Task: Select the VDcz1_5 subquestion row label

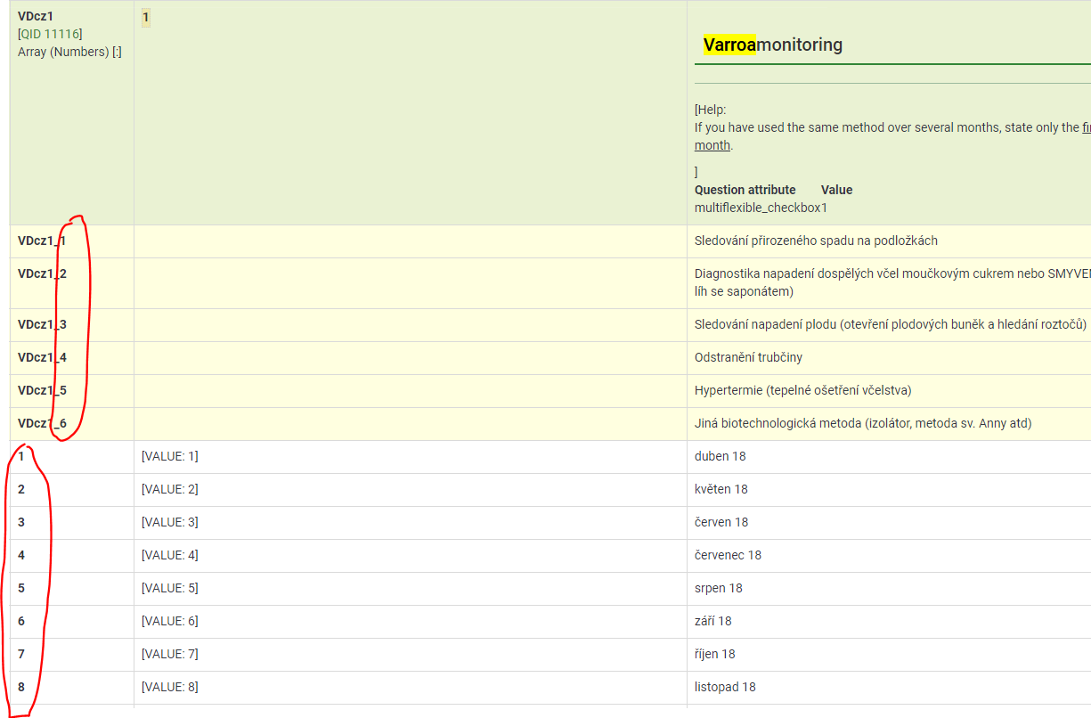Action: (x=42, y=390)
